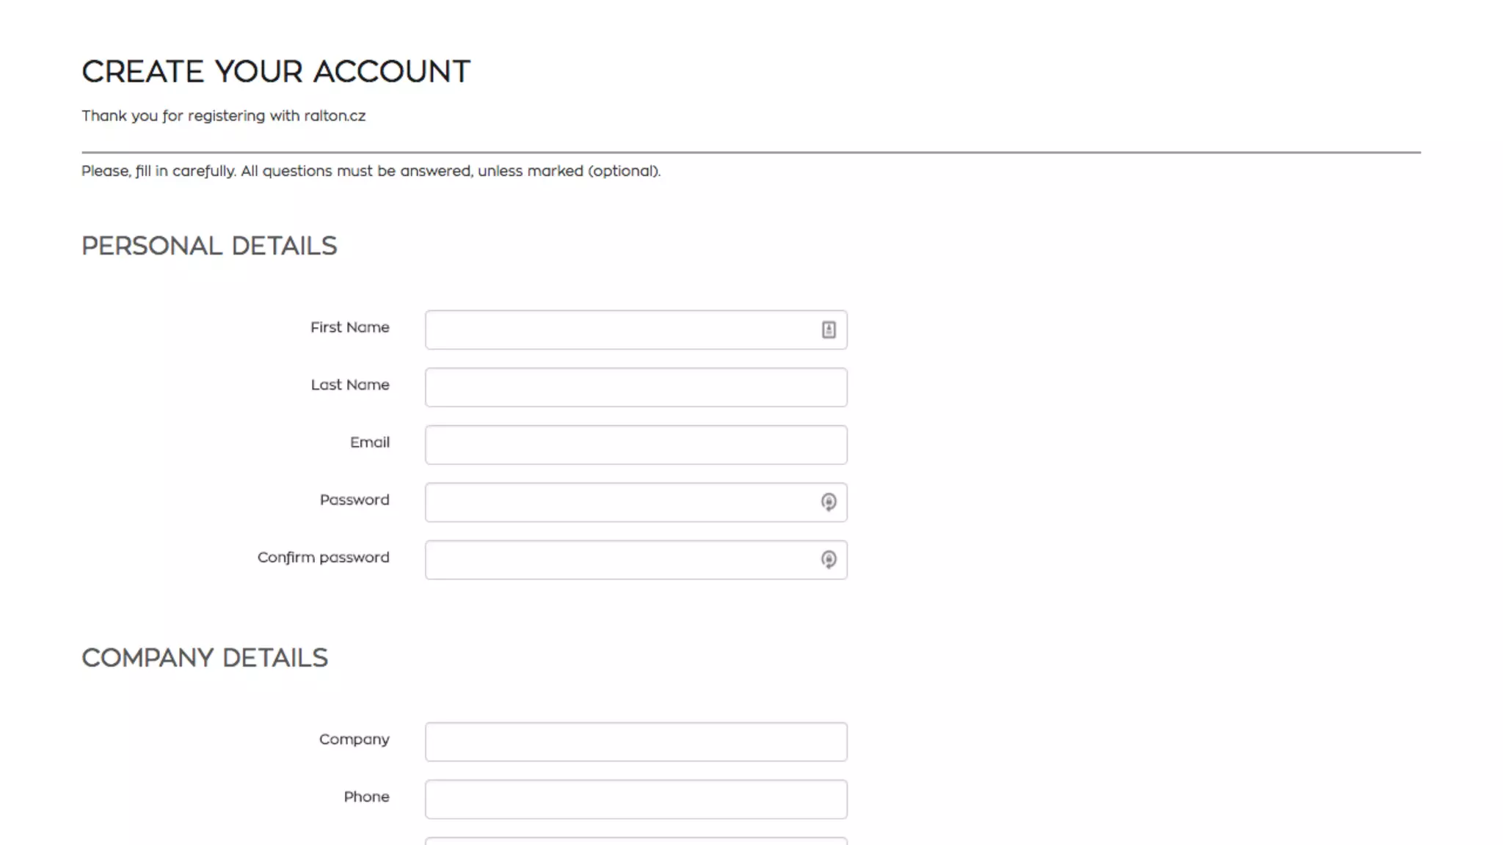Activate the Company text field
The width and height of the screenshot is (1503, 845).
pyautogui.click(x=636, y=742)
